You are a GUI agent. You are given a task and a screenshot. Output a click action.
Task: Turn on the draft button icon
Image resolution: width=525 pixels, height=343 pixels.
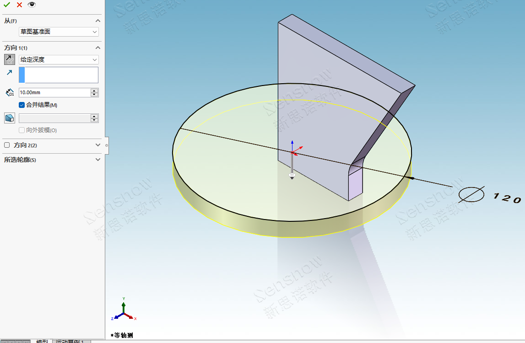coord(10,118)
